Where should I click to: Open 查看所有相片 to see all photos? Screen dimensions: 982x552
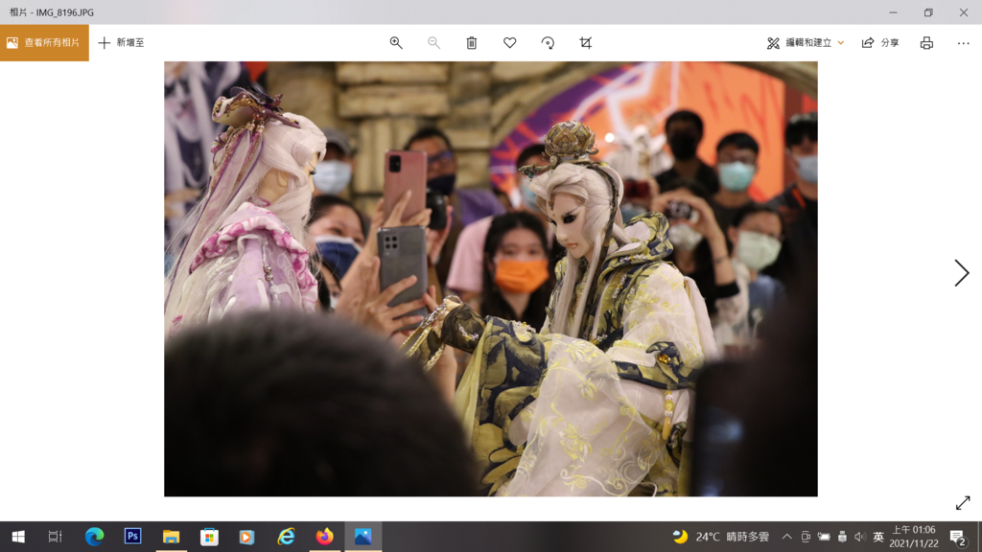[44, 42]
